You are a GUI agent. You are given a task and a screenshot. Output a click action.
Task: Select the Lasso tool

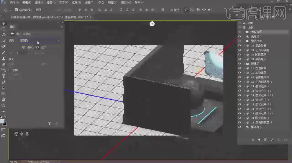[x=3, y=35]
